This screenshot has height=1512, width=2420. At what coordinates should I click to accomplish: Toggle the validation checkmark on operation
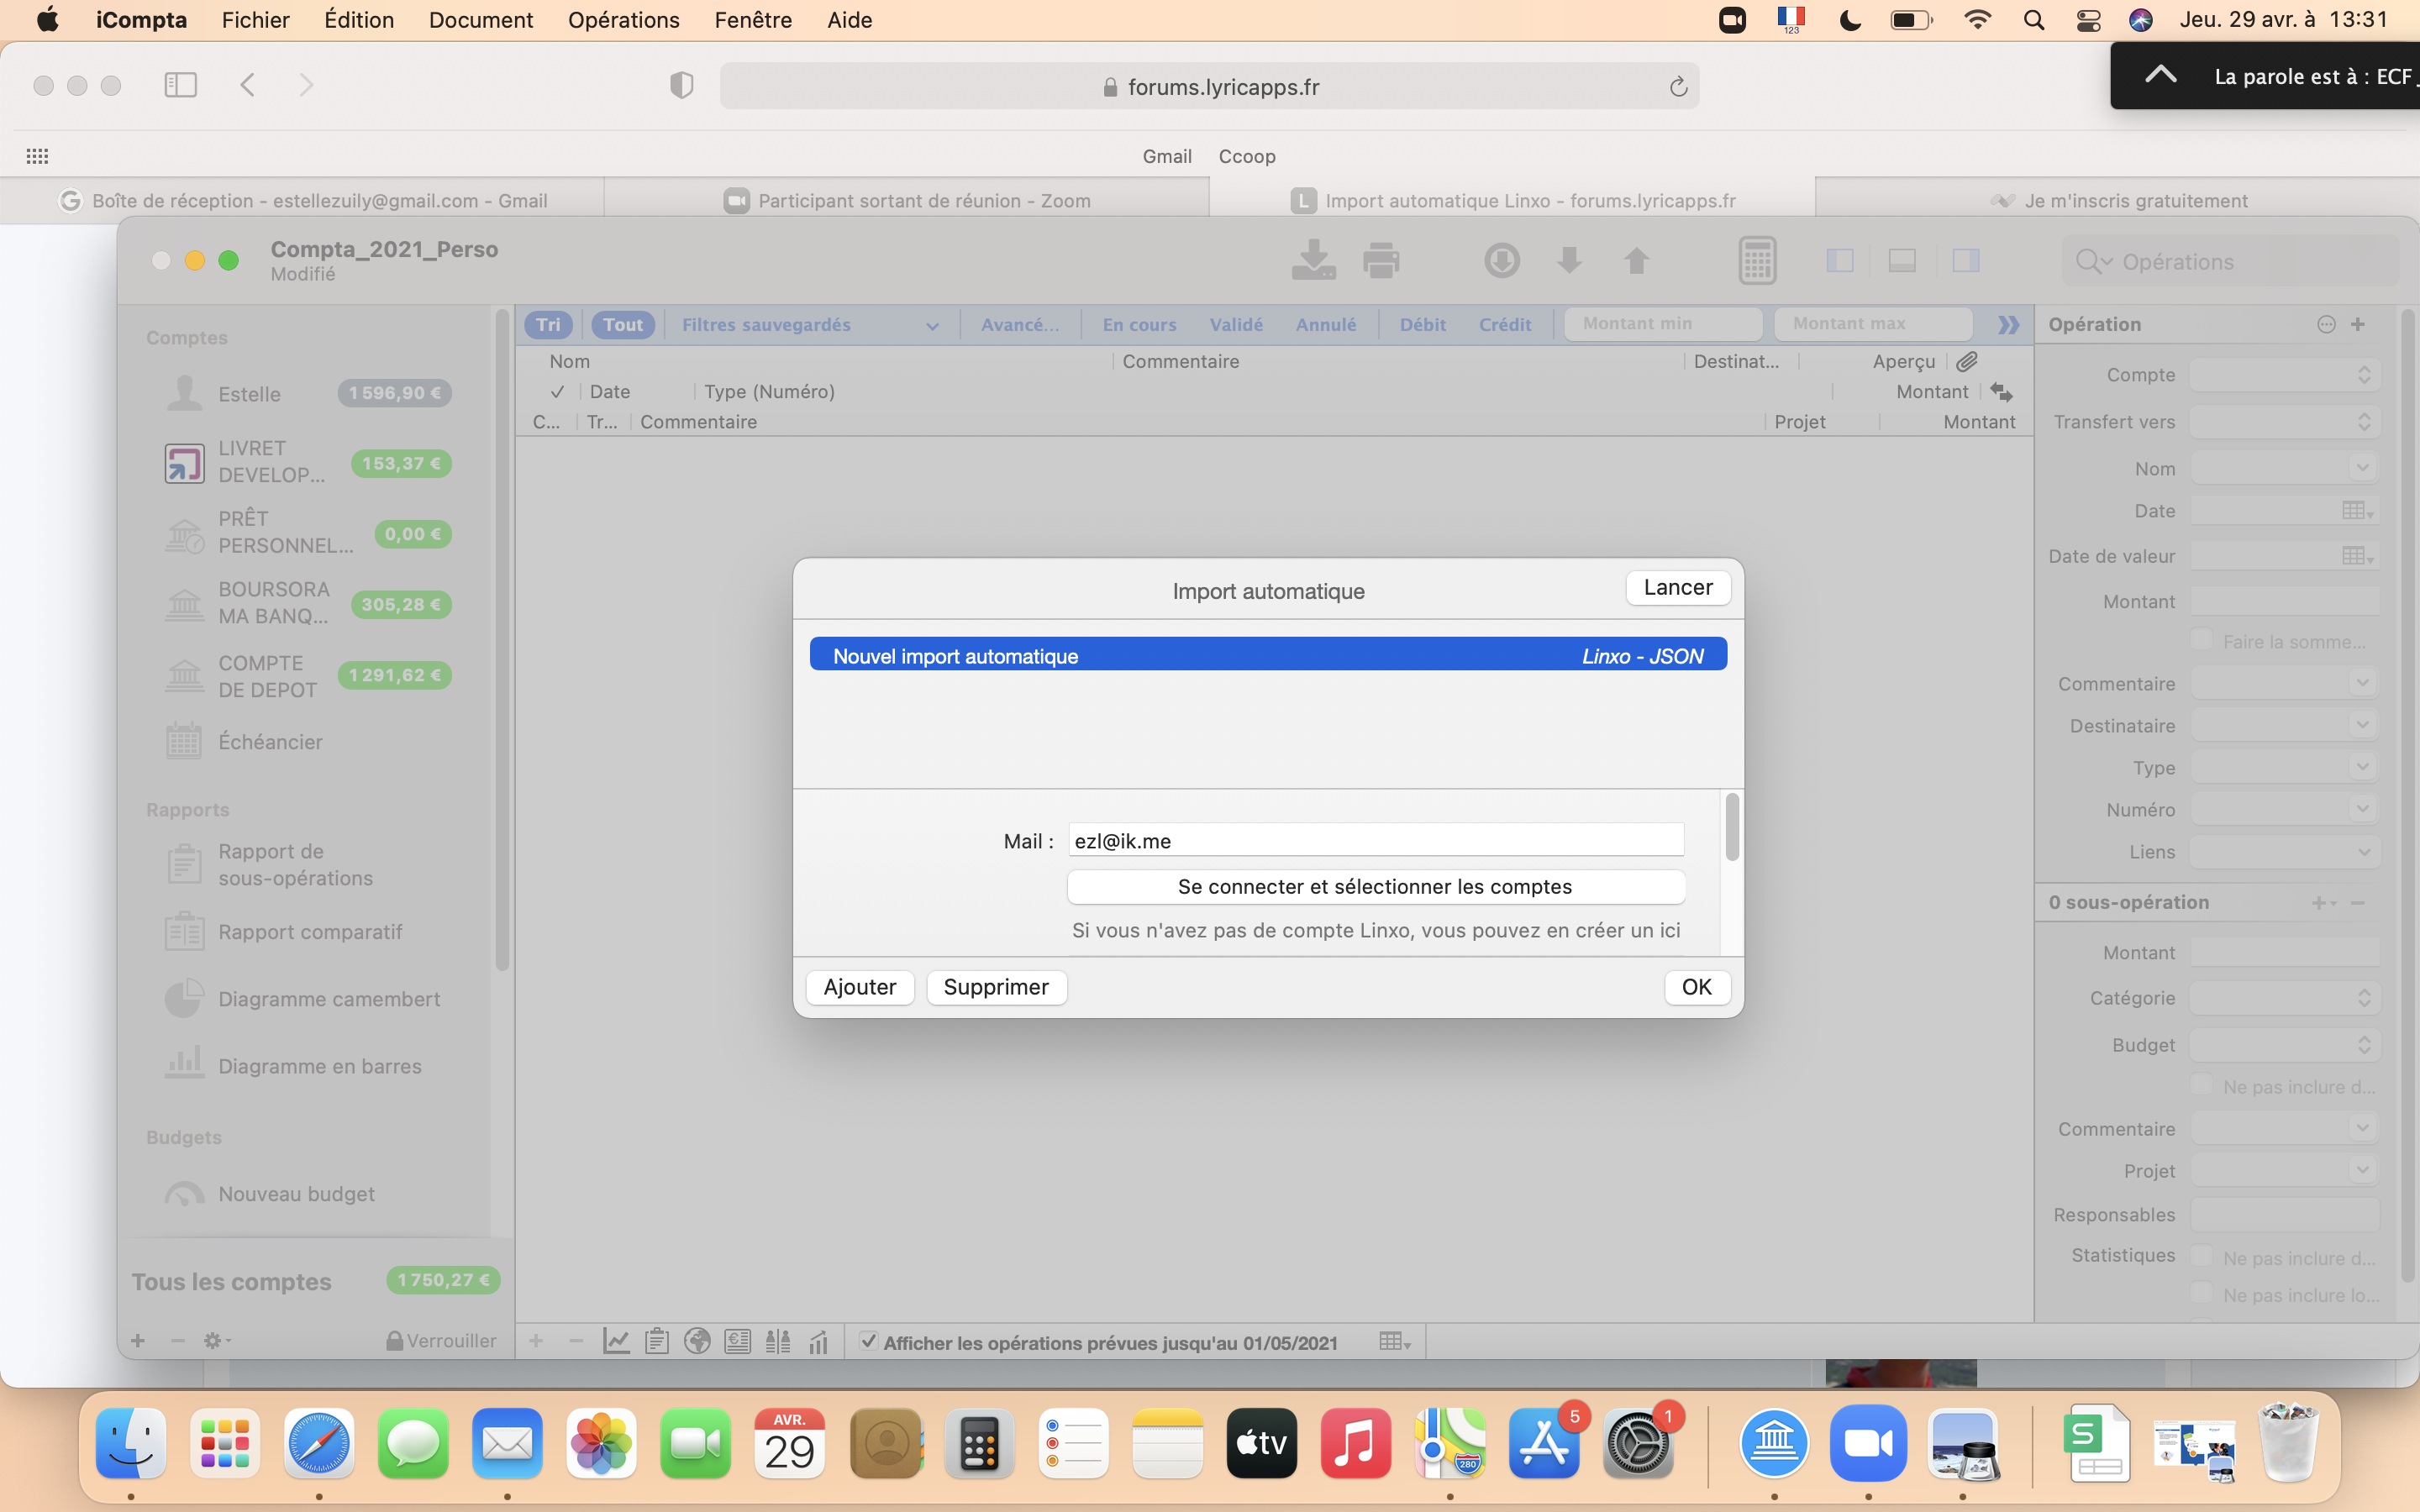[x=557, y=391]
